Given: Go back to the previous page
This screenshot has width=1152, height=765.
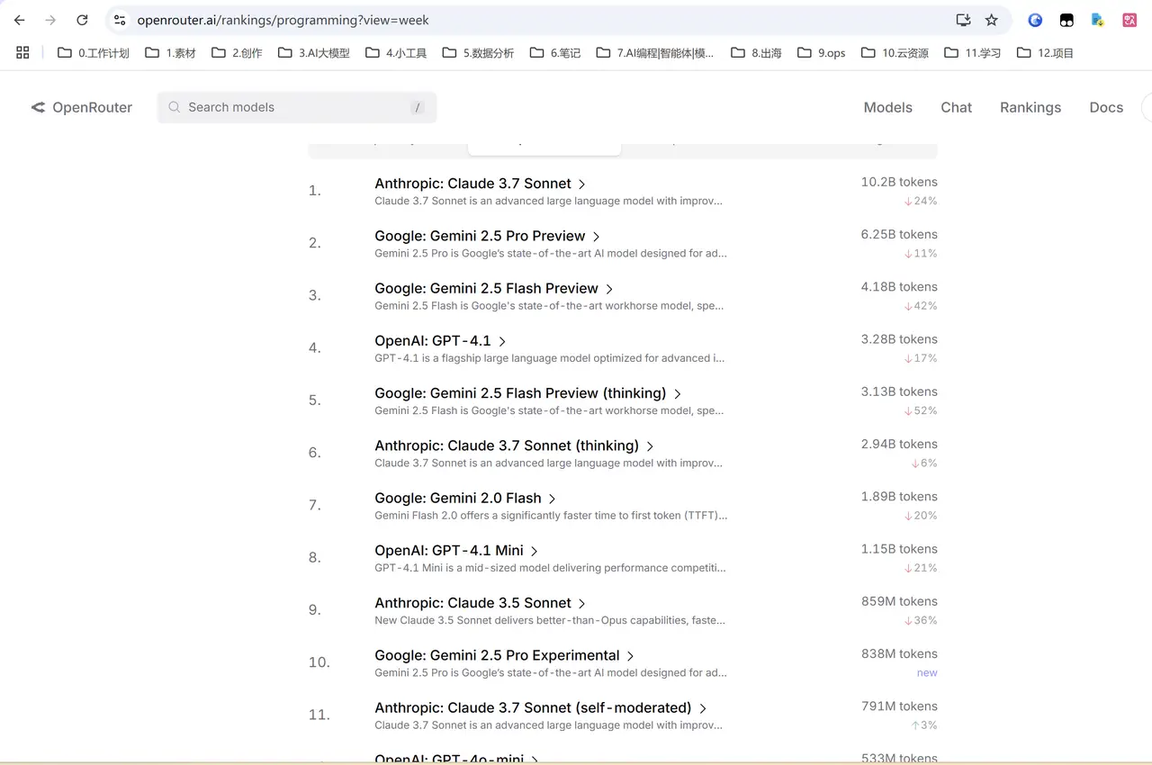Looking at the screenshot, I should coord(20,20).
